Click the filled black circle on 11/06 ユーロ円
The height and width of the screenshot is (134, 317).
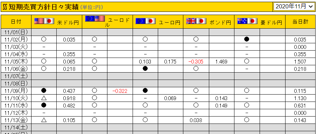145,69
